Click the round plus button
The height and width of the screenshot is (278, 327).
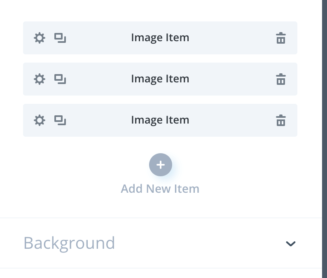[160, 165]
